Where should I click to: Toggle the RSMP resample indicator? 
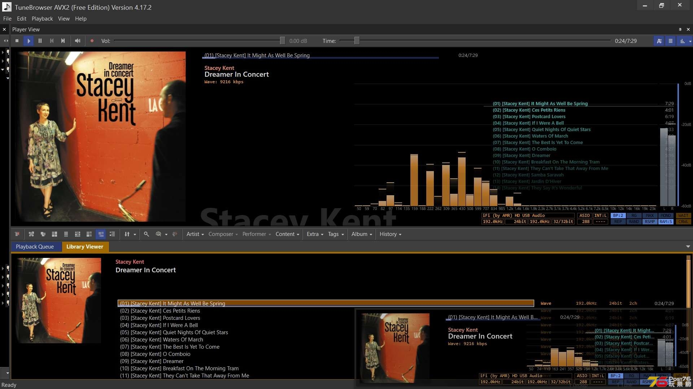tap(650, 222)
